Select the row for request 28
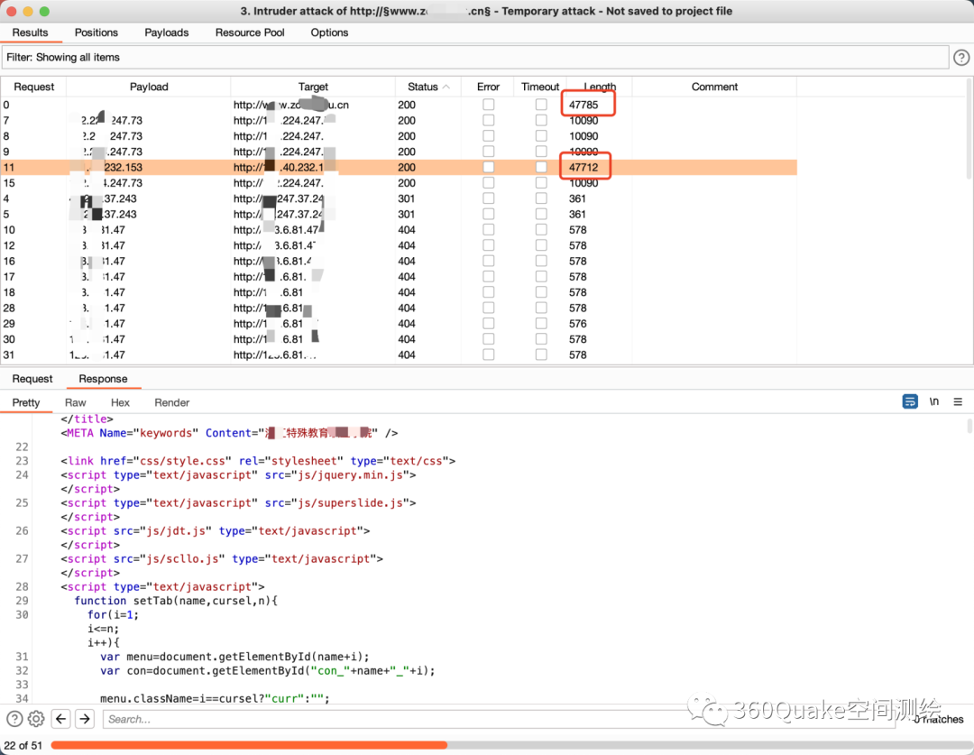Image resolution: width=974 pixels, height=755 pixels. click(399, 308)
